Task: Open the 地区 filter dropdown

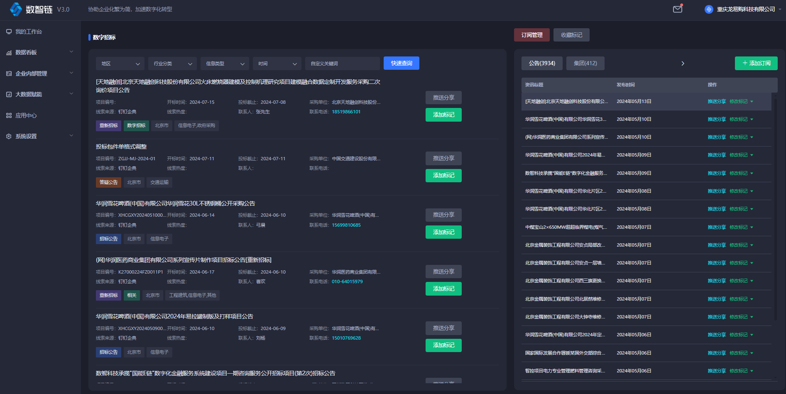Action: (120, 64)
